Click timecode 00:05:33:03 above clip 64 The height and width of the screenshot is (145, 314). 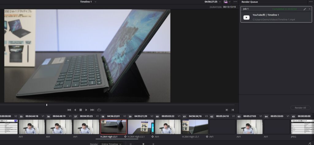[277, 116]
